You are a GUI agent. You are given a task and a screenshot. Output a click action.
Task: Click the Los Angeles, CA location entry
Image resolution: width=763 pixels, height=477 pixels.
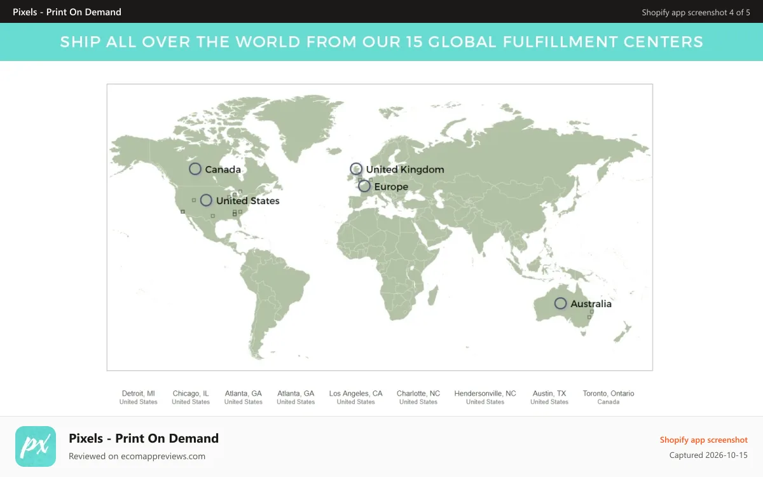click(356, 397)
